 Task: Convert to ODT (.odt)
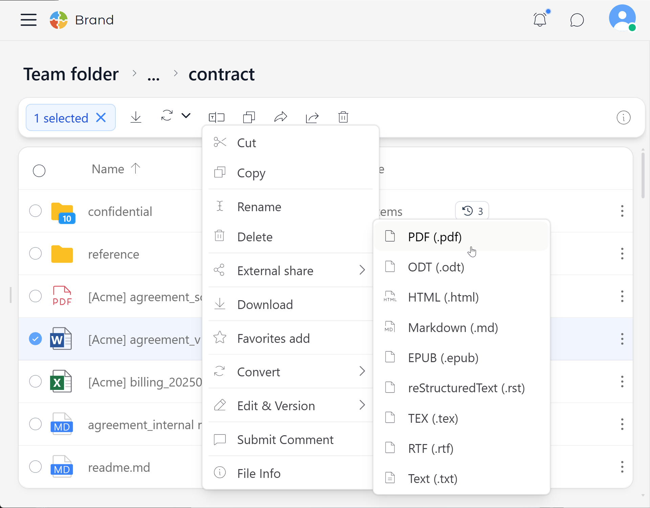coord(461,267)
